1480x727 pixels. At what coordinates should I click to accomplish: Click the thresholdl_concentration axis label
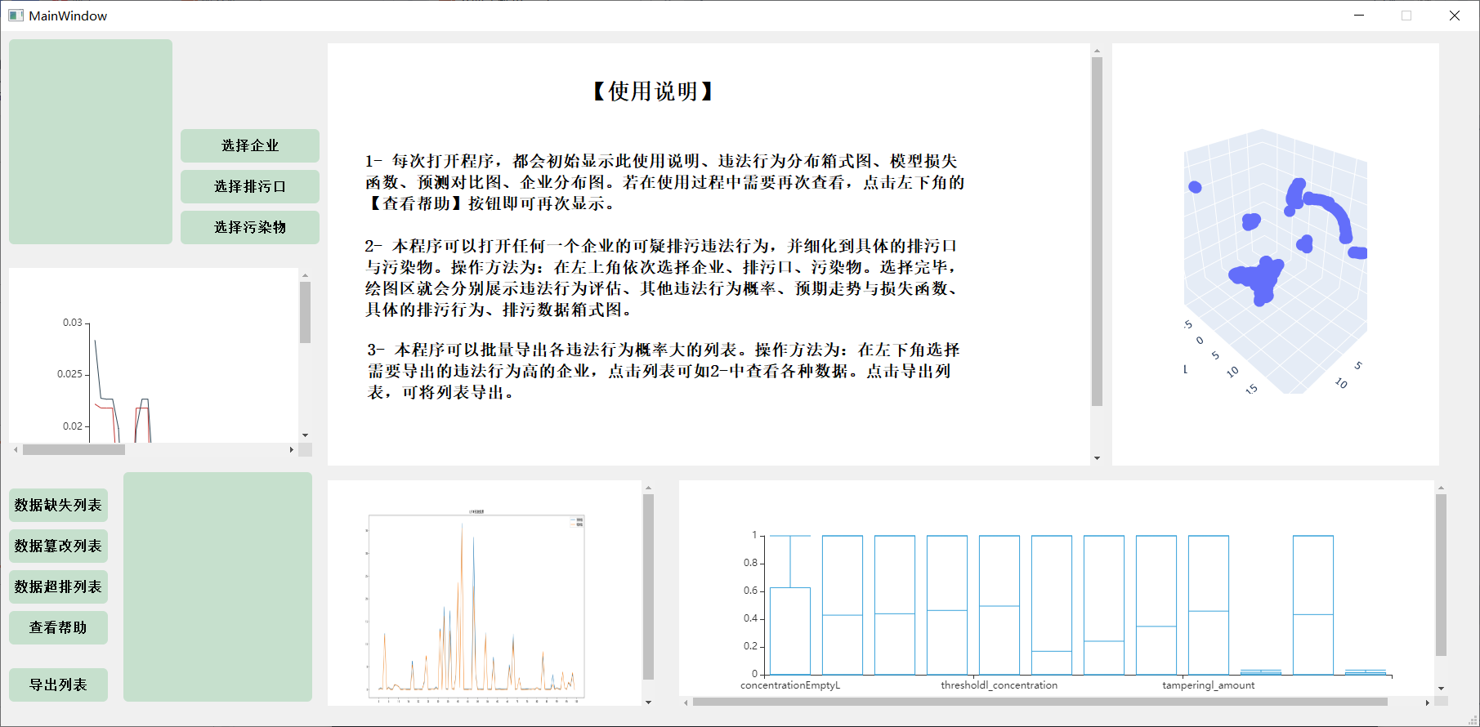tap(999, 685)
